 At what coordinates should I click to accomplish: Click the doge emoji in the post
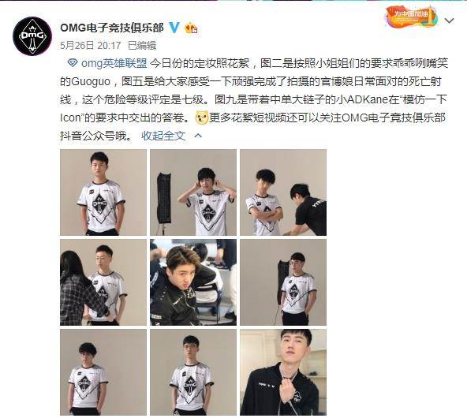click(202, 118)
